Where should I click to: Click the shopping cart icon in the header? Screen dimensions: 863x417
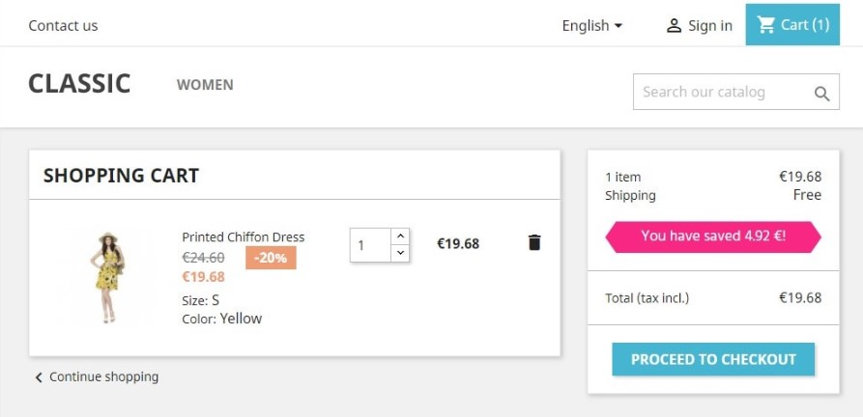pyautogui.click(x=766, y=25)
